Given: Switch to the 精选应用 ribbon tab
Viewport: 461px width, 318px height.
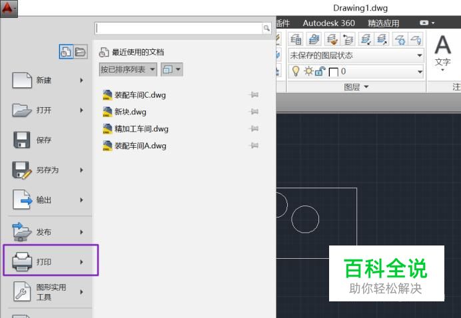Looking at the screenshot, I should (383, 23).
